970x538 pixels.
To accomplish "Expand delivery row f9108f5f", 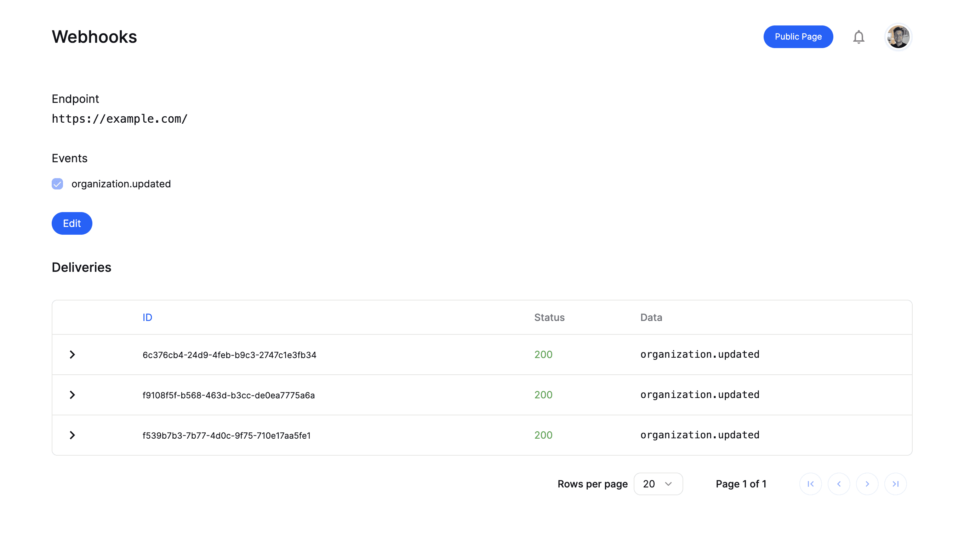I will point(73,395).
